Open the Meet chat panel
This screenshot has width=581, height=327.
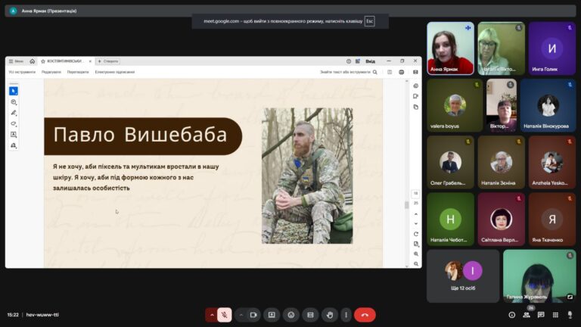click(541, 315)
